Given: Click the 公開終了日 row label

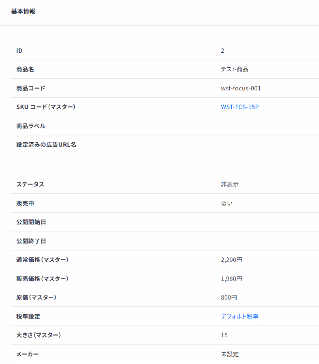Looking at the screenshot, I should pyautogui.click(x=31, y=241).
